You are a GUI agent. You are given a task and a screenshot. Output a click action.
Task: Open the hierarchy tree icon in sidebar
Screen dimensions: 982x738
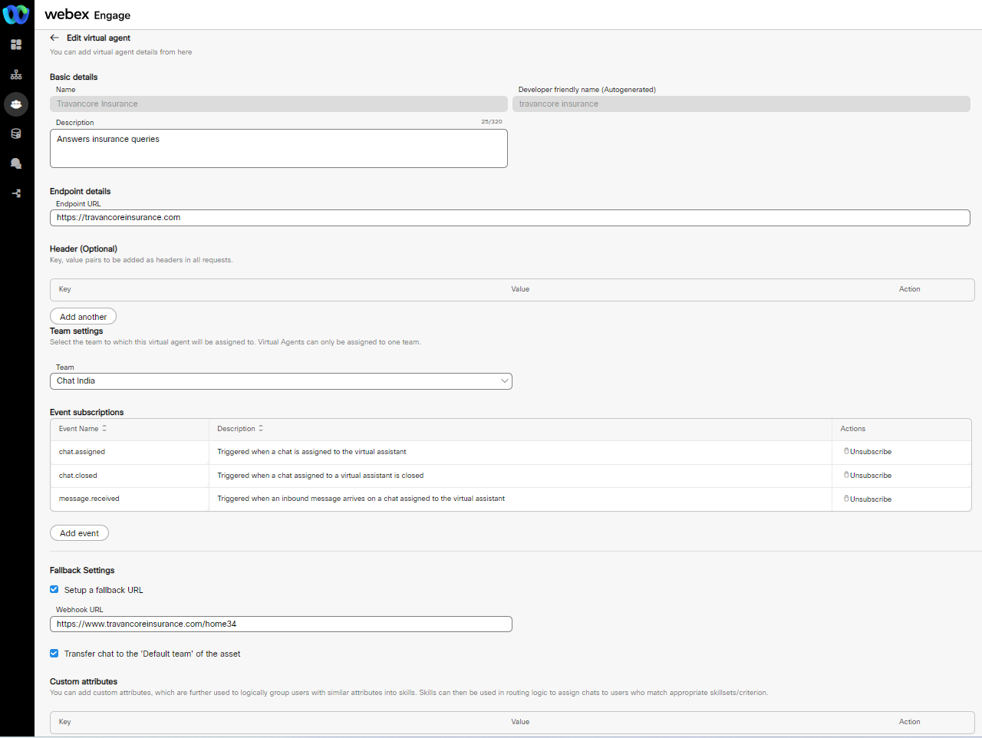pos(16,74)
